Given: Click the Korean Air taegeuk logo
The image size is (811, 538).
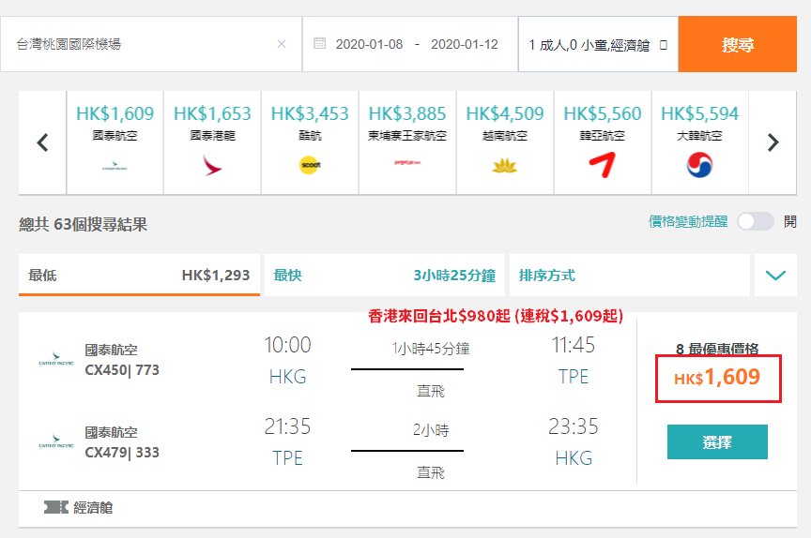Looking at the screenshot, I should click(700, 165).
